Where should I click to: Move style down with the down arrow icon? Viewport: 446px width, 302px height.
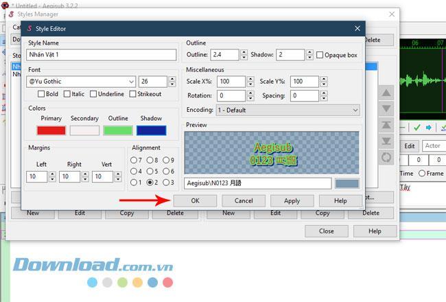[x=386, y=108]
